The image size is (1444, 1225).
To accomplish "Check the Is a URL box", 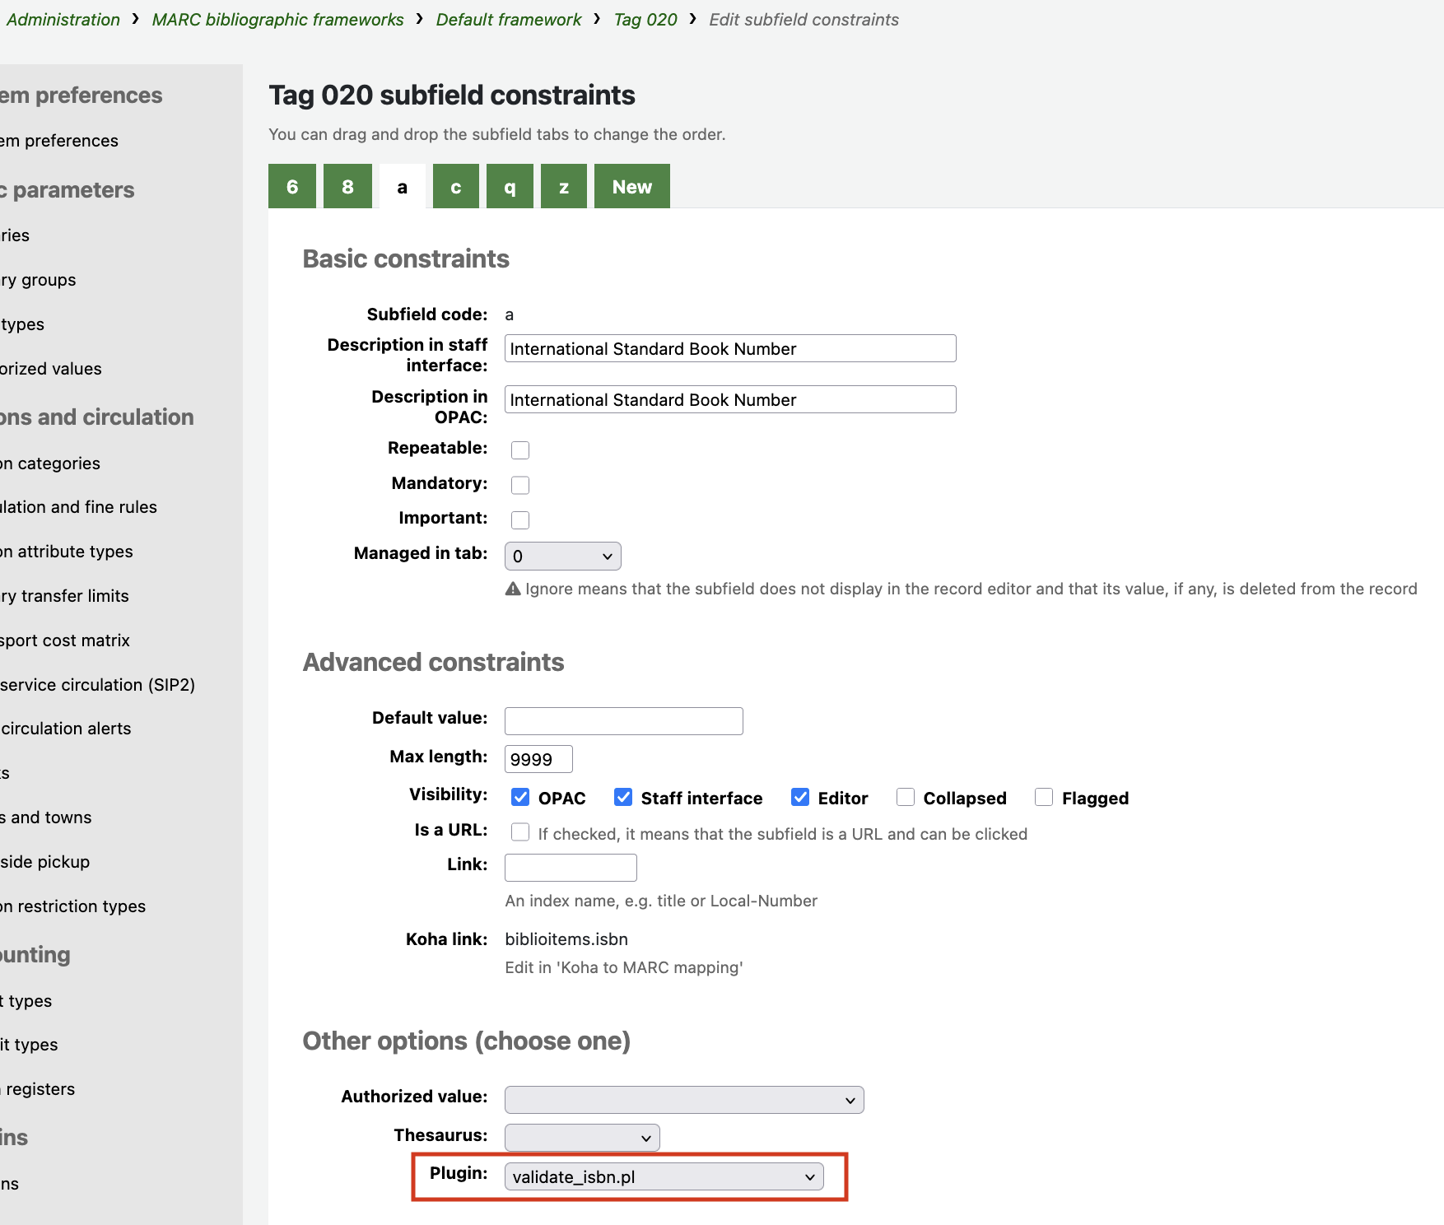I will [520, 832].
